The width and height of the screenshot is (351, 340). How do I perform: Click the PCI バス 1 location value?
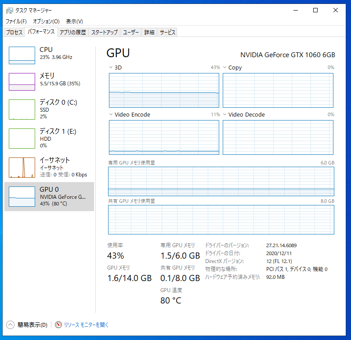pos(297,269)
